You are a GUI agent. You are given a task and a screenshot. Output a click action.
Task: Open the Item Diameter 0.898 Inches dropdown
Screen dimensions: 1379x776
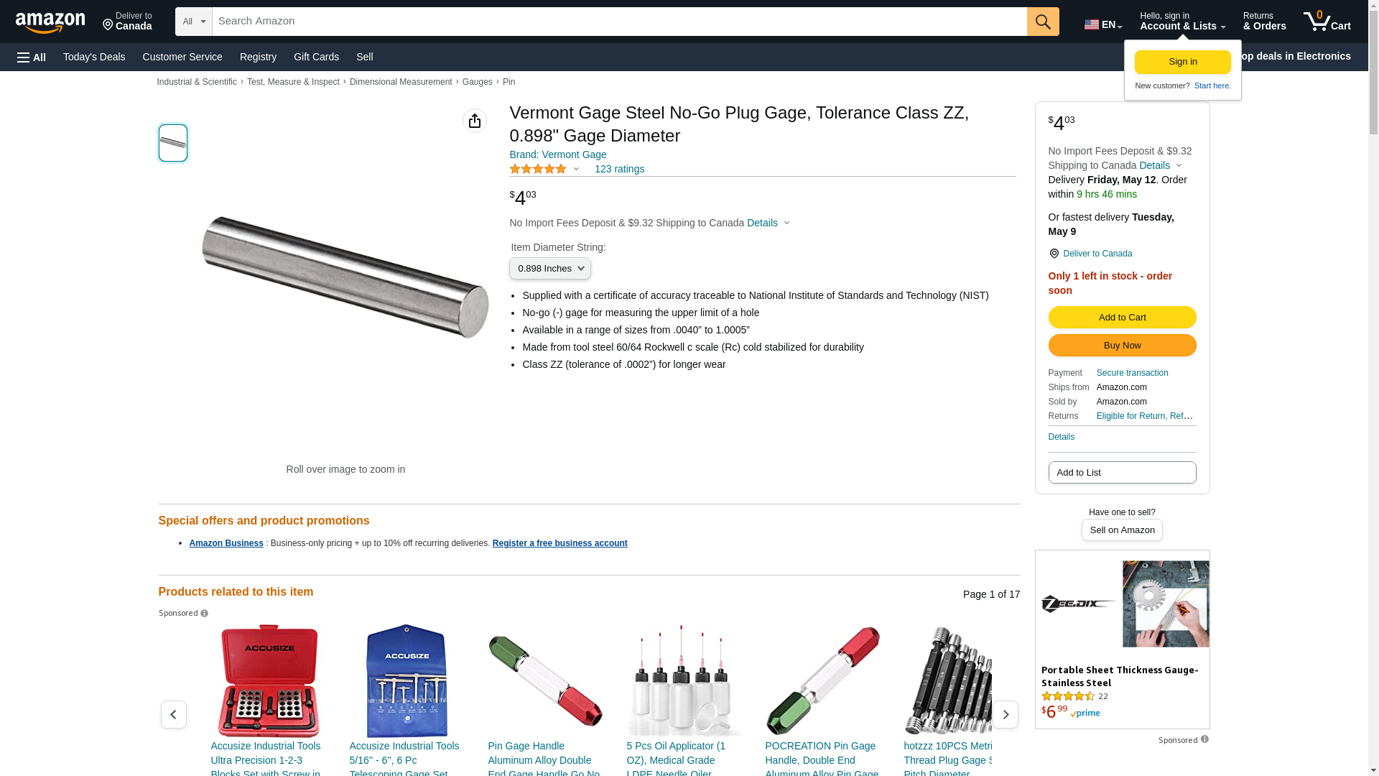550,269
